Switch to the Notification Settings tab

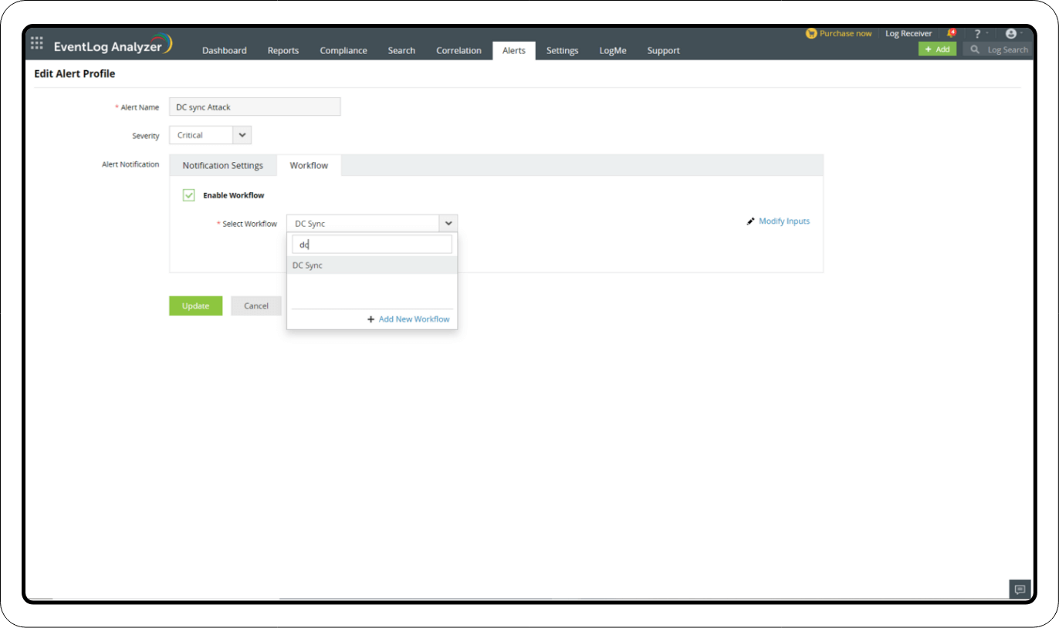click(223, 165)
